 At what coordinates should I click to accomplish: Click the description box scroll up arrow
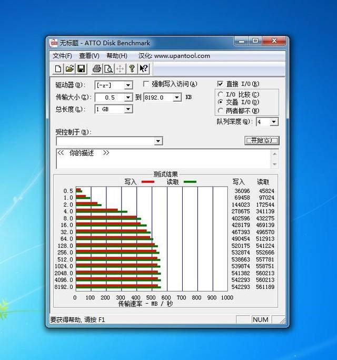click(274, 154)
